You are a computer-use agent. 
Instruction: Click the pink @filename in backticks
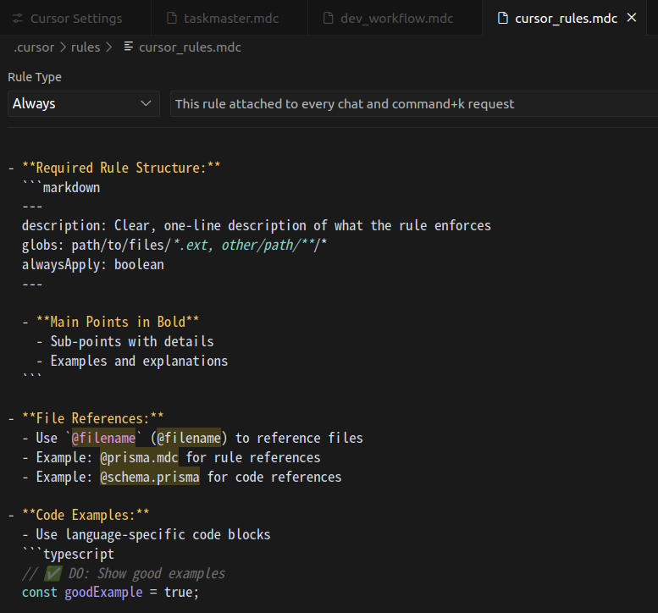click(x=103, y=438)
